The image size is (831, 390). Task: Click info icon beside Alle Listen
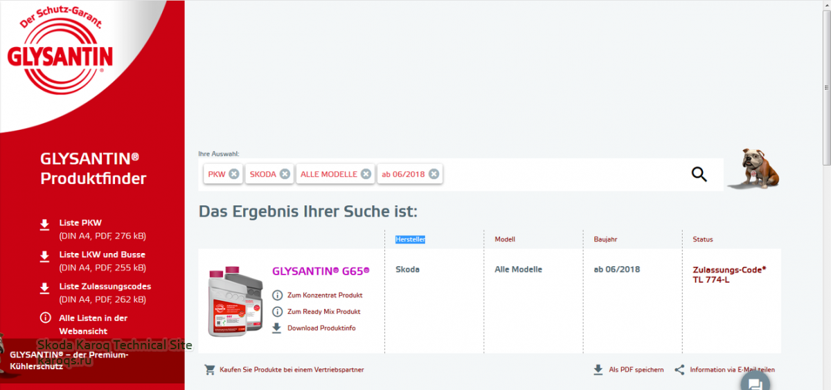(x=45, y=318)
